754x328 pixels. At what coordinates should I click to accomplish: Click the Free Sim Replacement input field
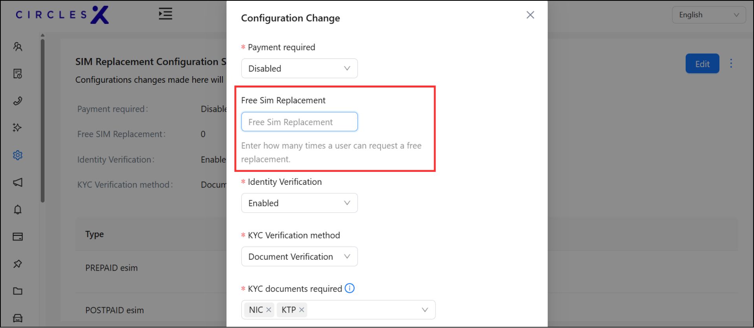(299, 122)
